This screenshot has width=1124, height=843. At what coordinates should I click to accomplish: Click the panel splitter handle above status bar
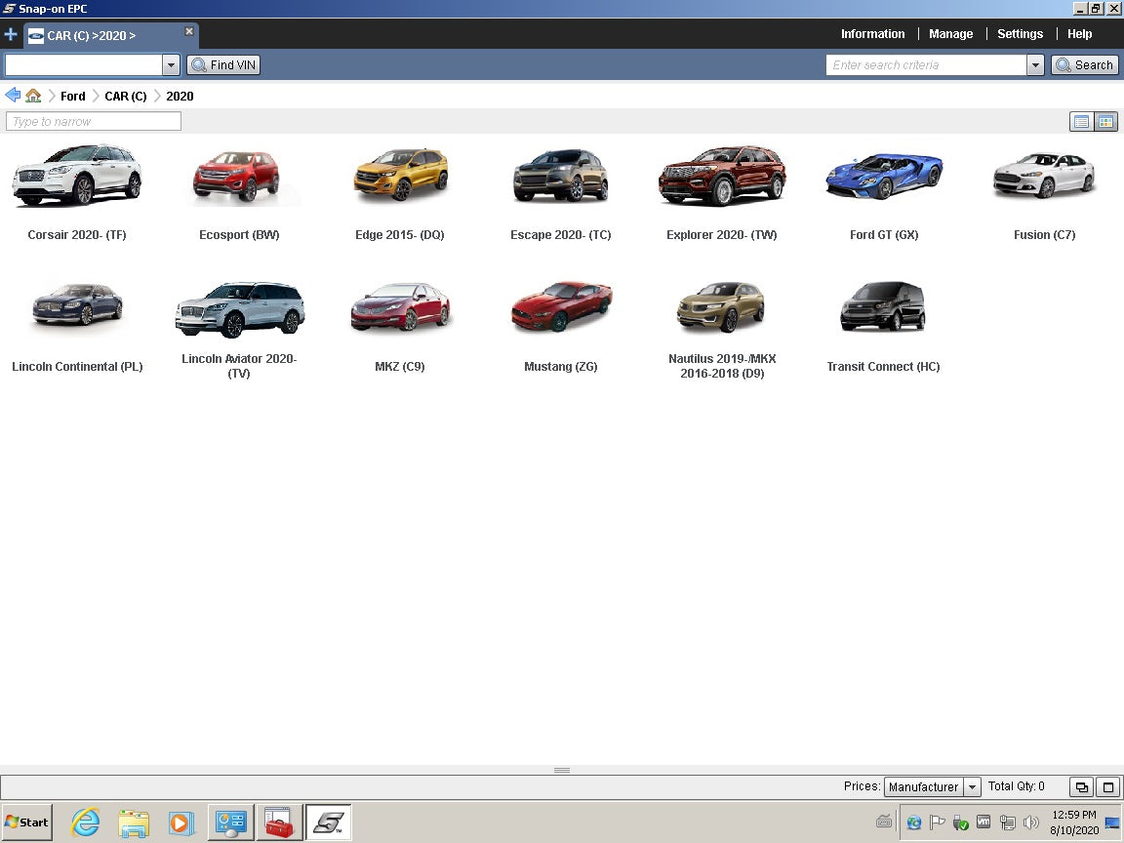tap(562, 771)
